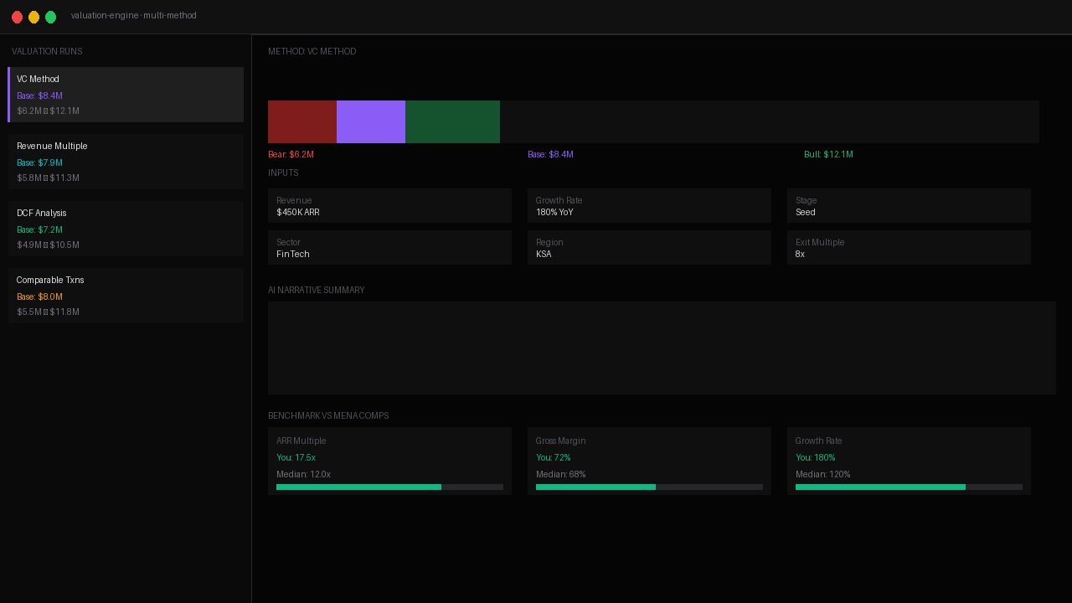Click the AI Narrative Summary text area
This screenshot has width=1072, height=603.
click(662, 348)
